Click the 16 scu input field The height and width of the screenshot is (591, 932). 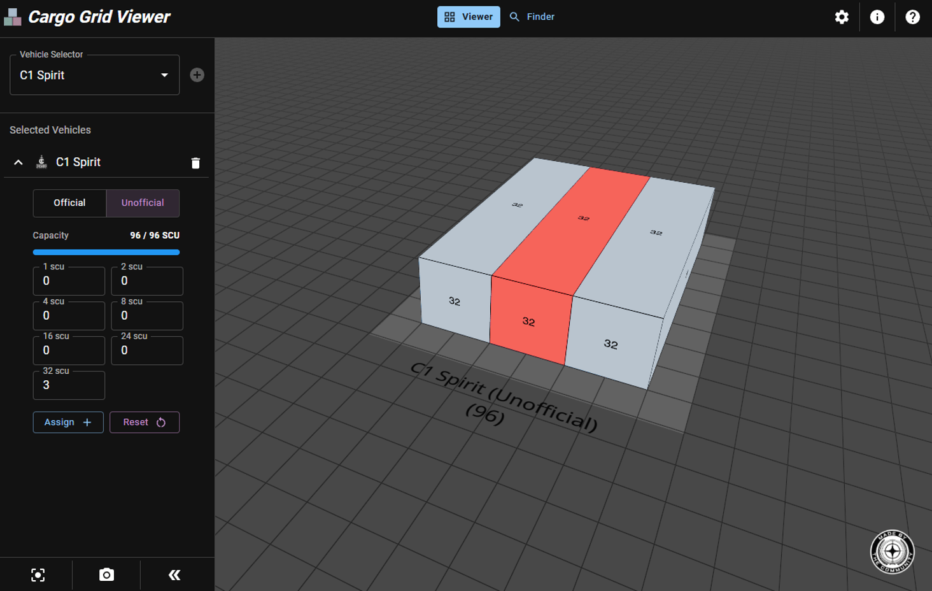[x=69, y=350]
